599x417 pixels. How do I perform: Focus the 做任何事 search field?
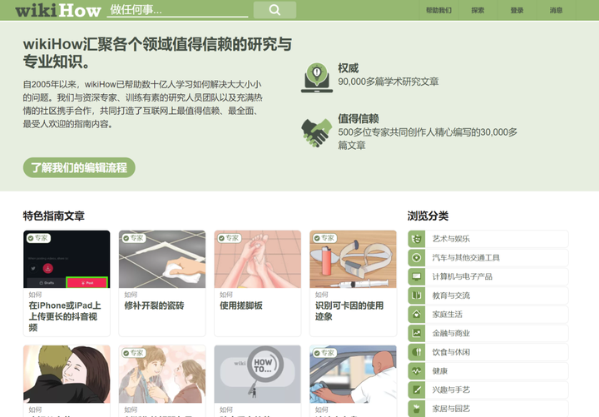click(x=177, y=10)
